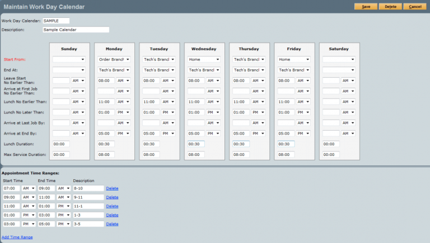The height and width of the screenshot is (243, 430).
Task: Click the Delete button in header
Action: tap(390, 7)
